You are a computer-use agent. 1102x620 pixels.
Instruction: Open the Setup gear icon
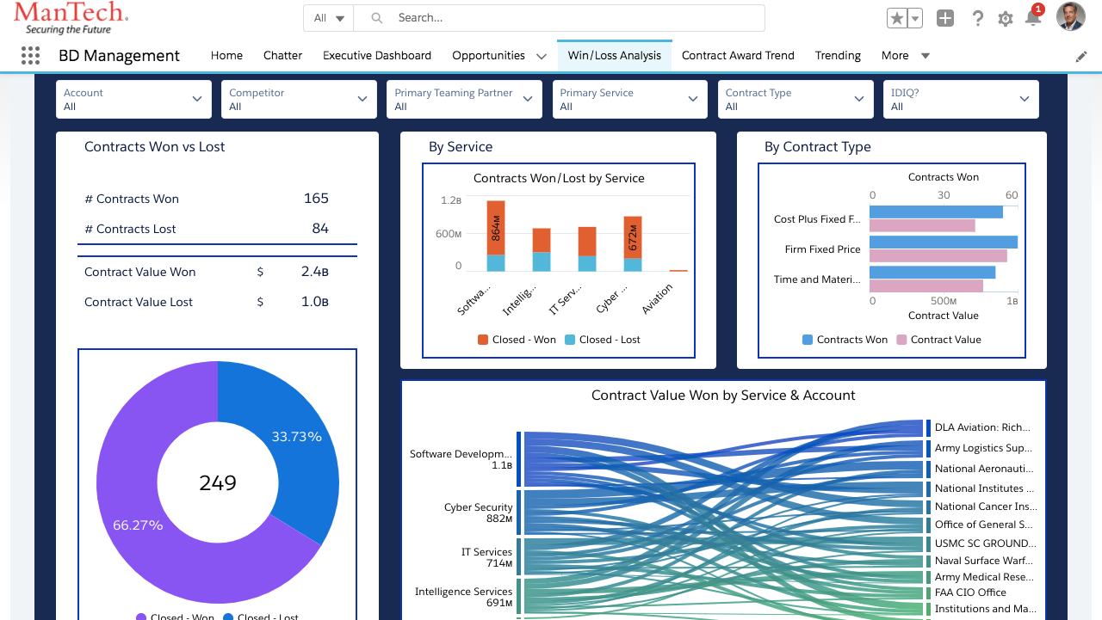point(1005,19)
